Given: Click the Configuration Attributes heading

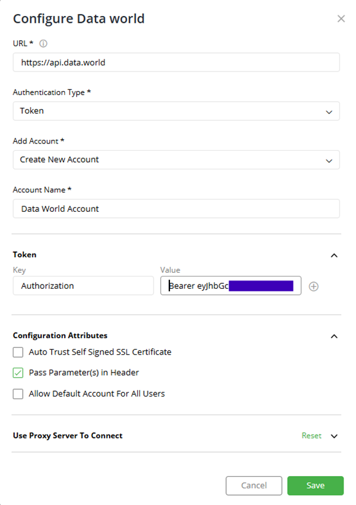Looking at the screenshot, I should pyautogui.click(x=60, y=336).
